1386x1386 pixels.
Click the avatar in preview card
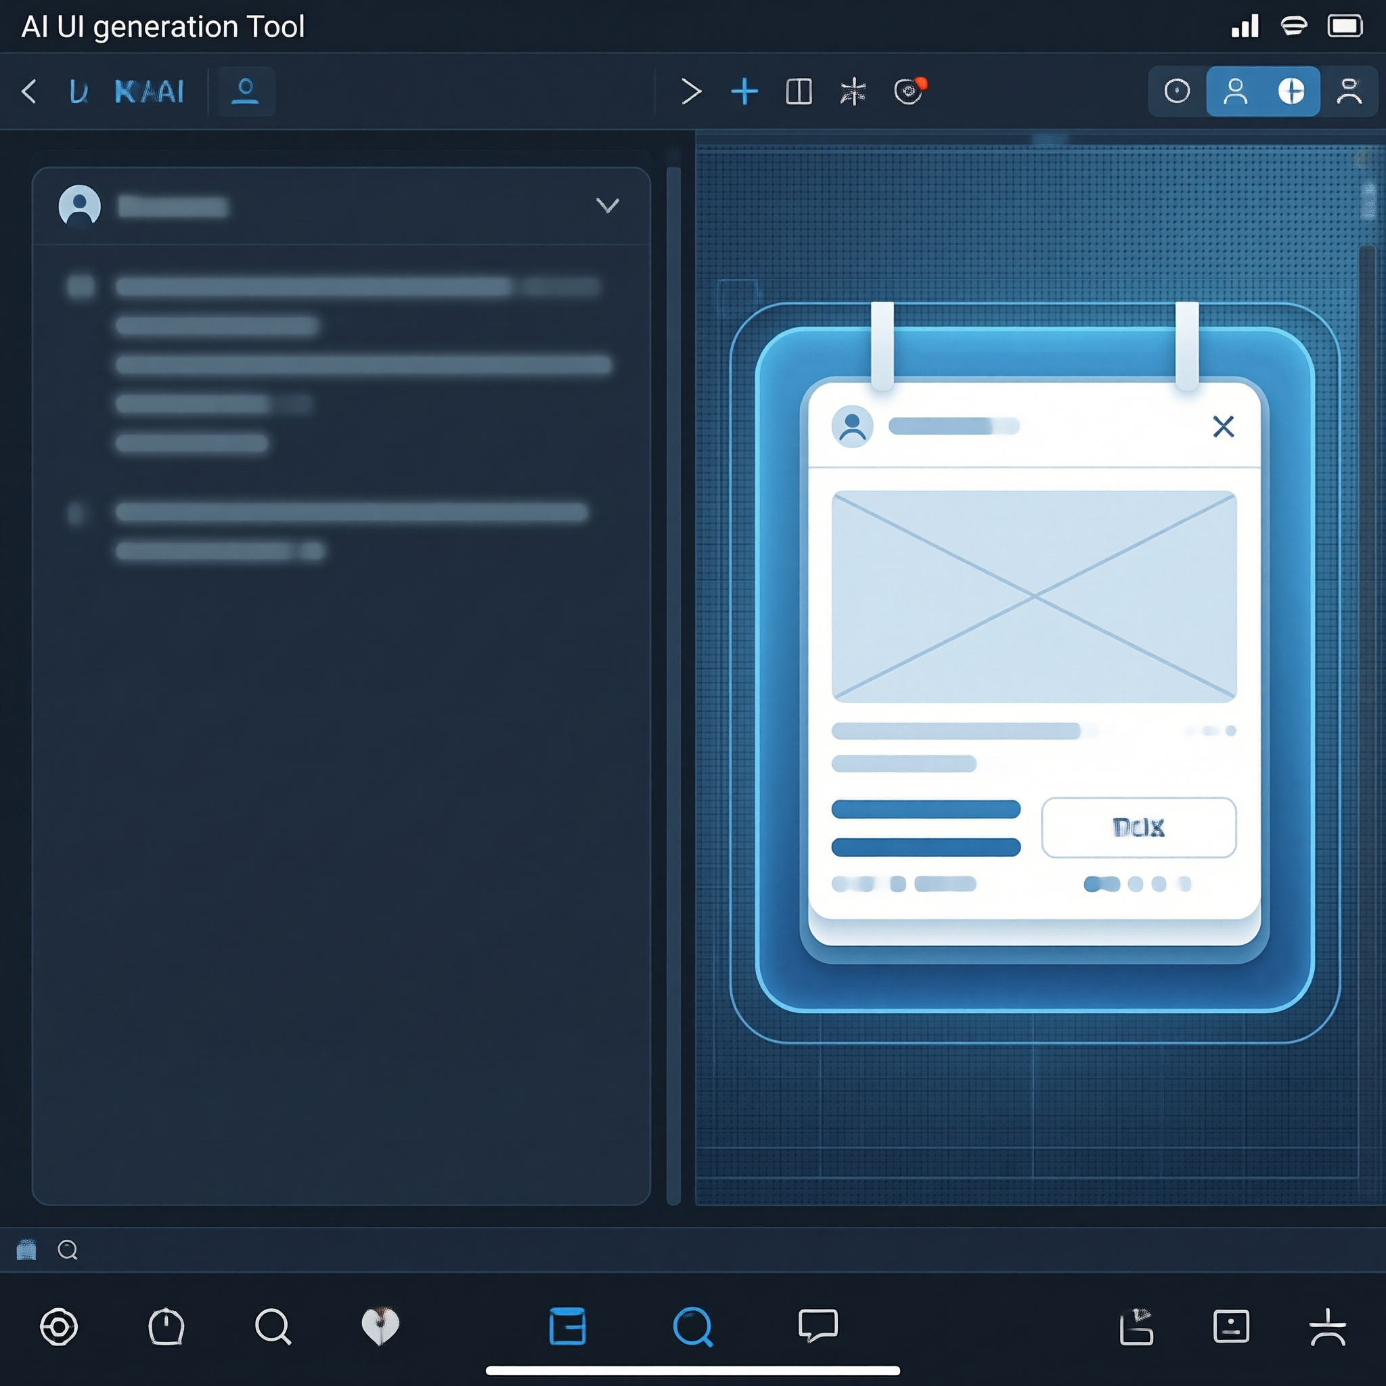(852, 426)
